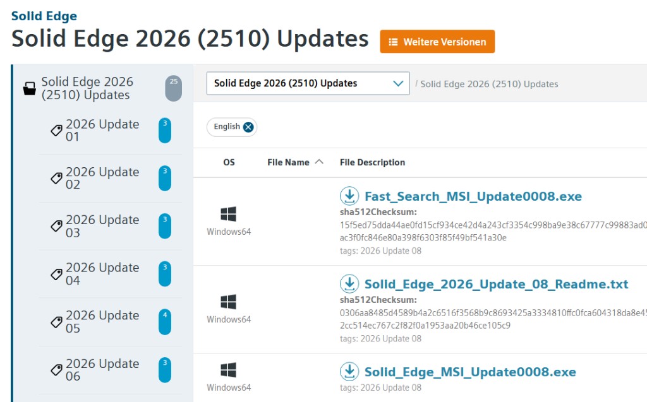Open the Solid Edge breadcrumb link at top
This screenshot has width=647, height=402.
pyautogui.click(x=44, y=16)
